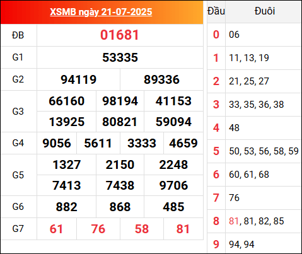
Task: Click head digit 0 in Đầu column
Action: click(216, 35)
